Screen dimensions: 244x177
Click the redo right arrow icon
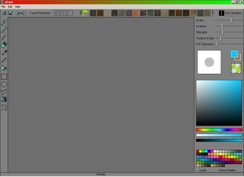pyautogui.click(x=23, y=13)
